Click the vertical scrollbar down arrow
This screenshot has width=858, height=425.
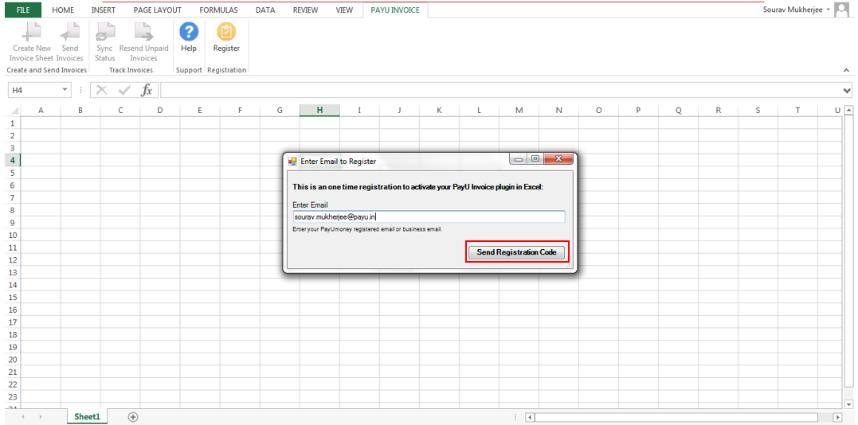[x=848, y=404]
